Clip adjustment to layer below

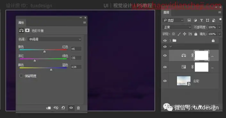click(48, 108)
